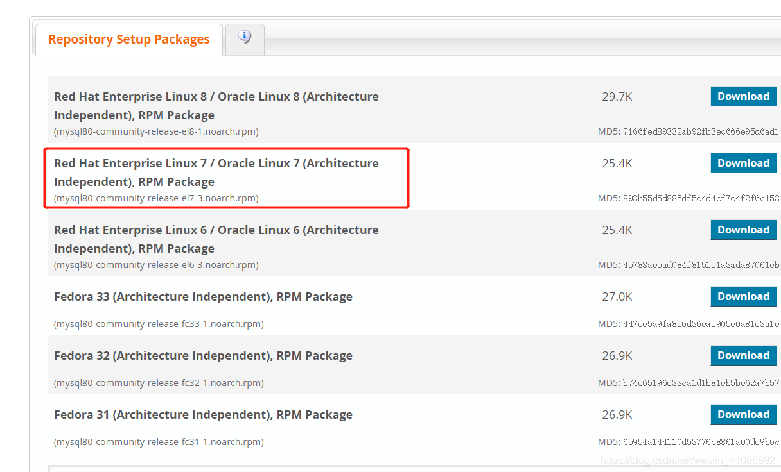
Task: Select the Fedora 31 package title
Action: [203, 415]
